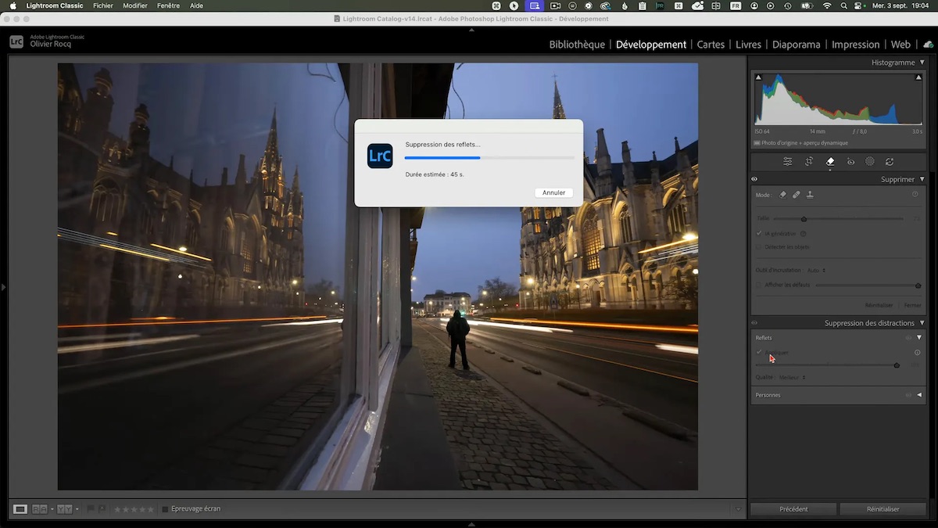
Task: Toggle the Reflets section eye icon
Action: (908, 338)
